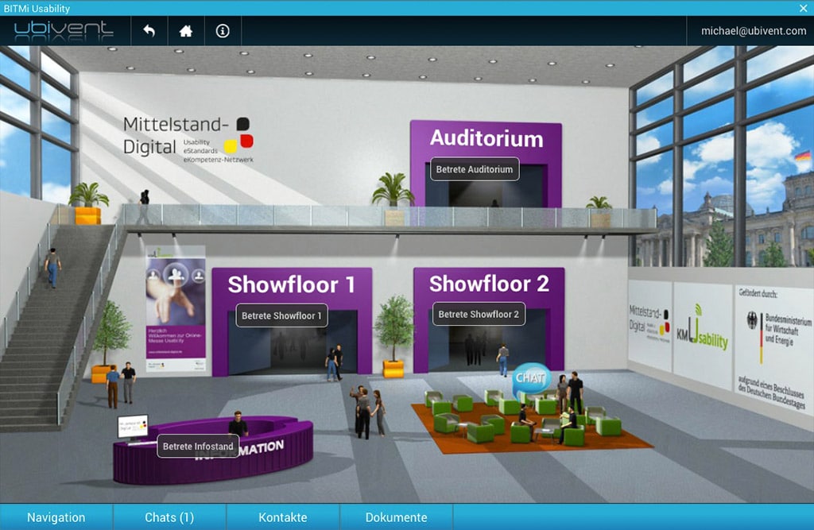This screenshot has width=814, height=530.
Task: Click the welcome poster beside the staircase
Action: 176,308
